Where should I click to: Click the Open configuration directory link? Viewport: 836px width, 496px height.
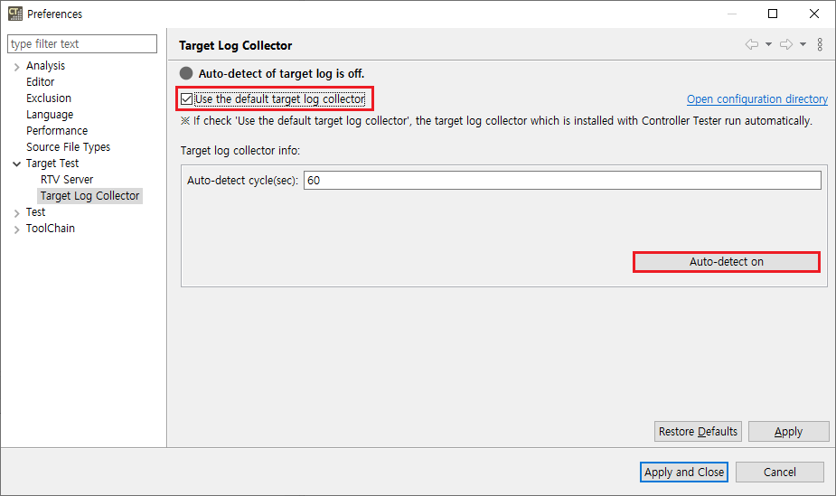click(x=756, y=99)
